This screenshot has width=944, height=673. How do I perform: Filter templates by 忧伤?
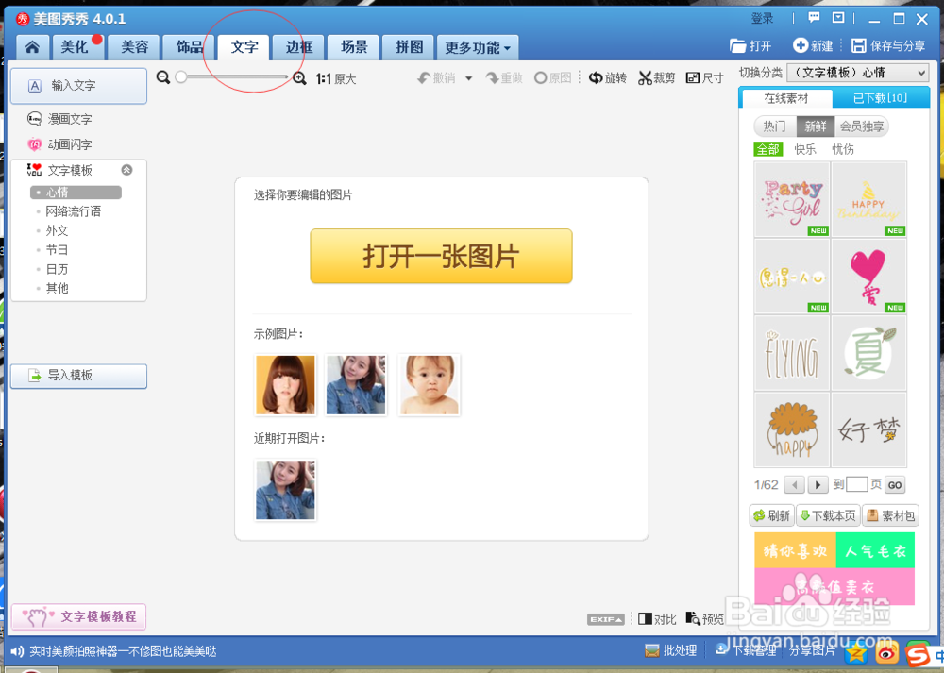pyautogui.click(x=843, y=149)
